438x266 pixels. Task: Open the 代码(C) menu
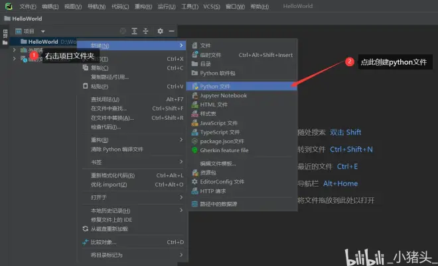coord(120,6)
